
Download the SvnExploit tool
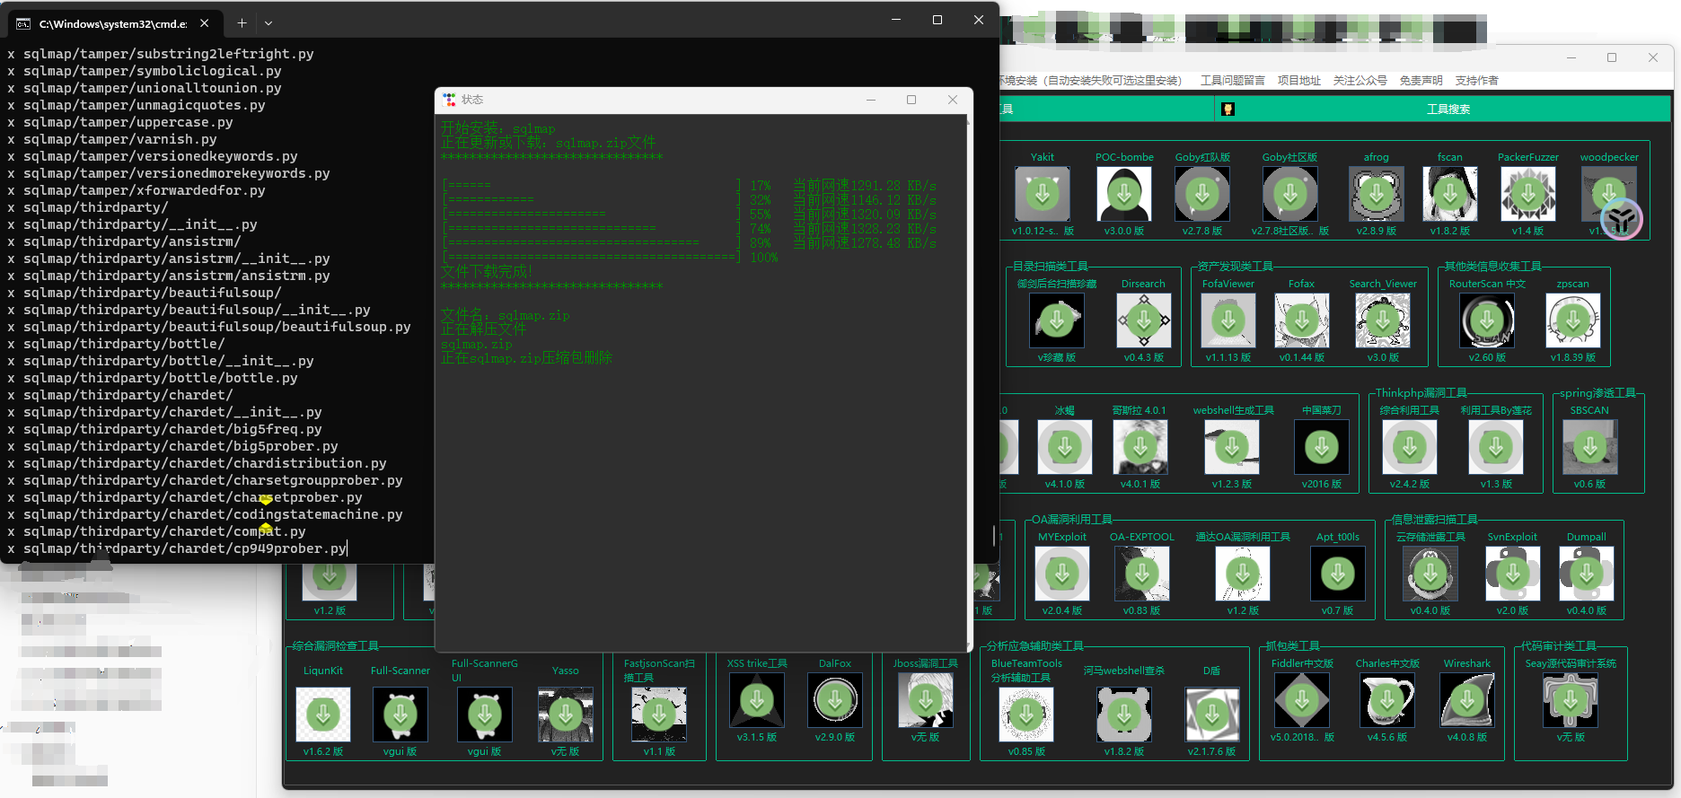[1513, 574]
